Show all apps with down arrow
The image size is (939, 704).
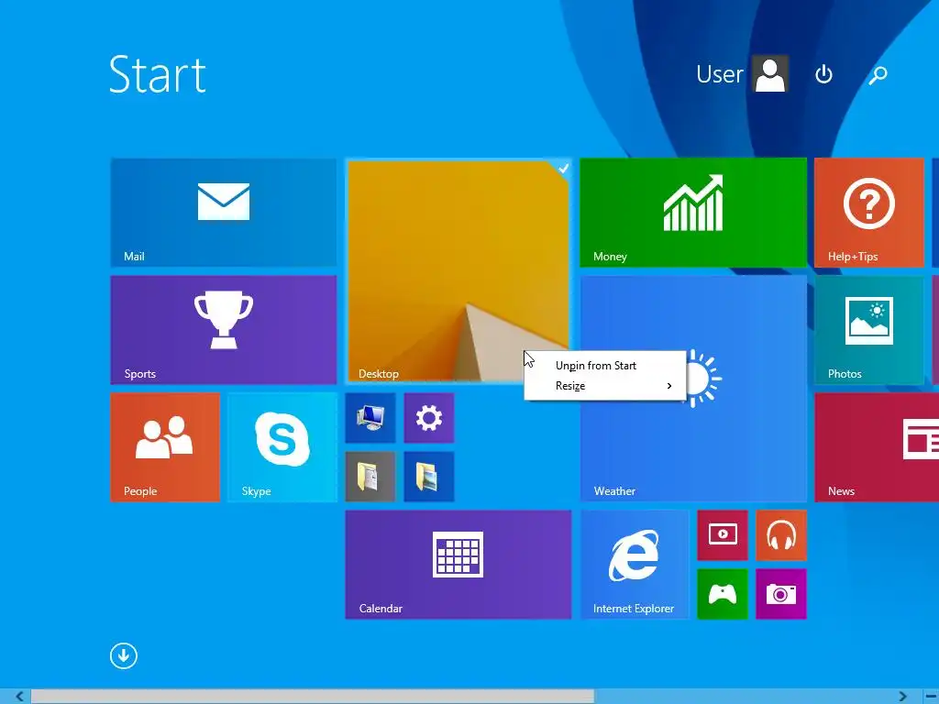124,655
